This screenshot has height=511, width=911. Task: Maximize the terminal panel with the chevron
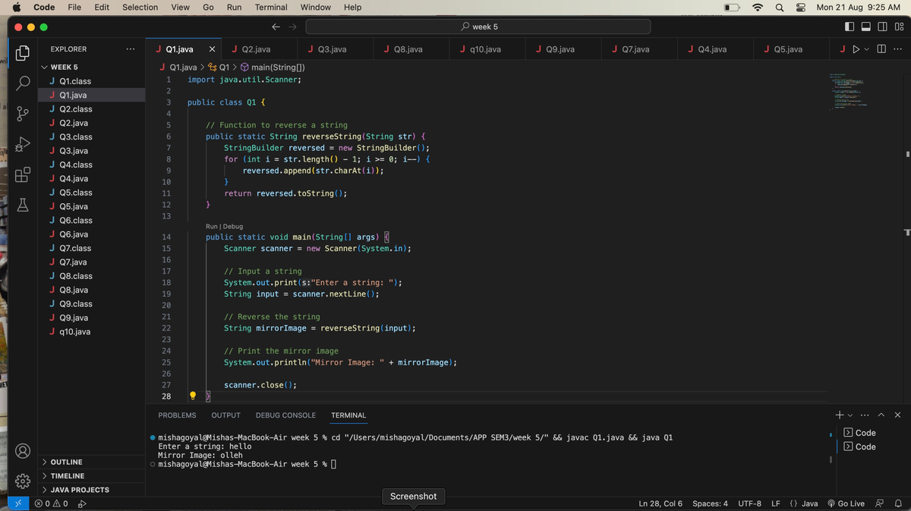(881, 415)
